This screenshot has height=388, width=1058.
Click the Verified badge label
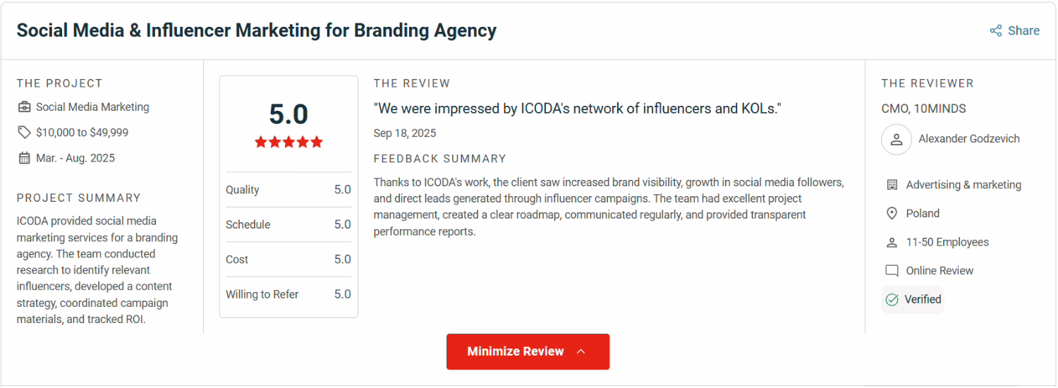pos(923,300)
